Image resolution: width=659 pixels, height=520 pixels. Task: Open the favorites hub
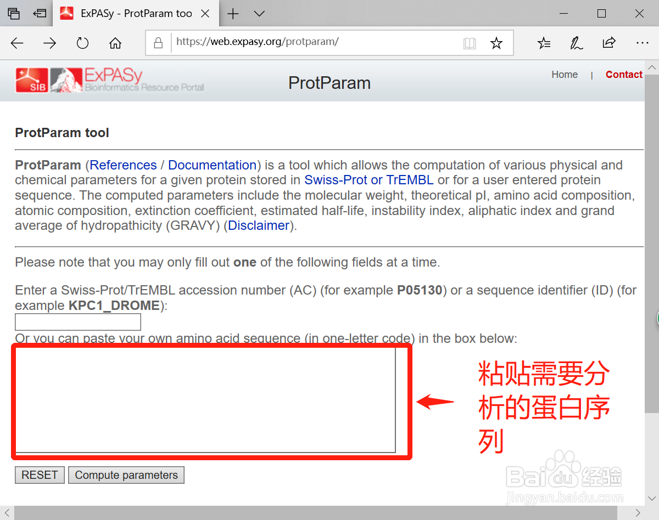click(544, 43)
